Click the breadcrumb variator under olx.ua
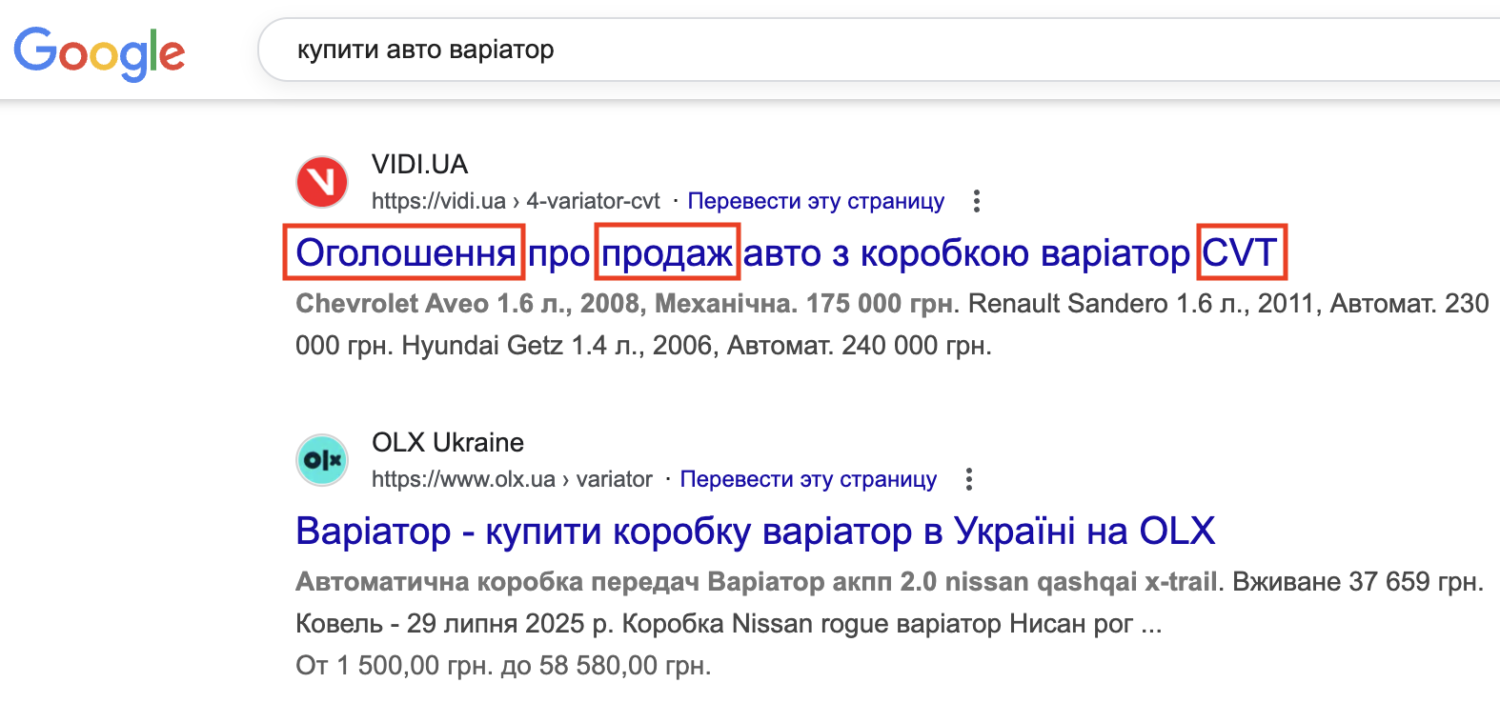 [615, 479]
